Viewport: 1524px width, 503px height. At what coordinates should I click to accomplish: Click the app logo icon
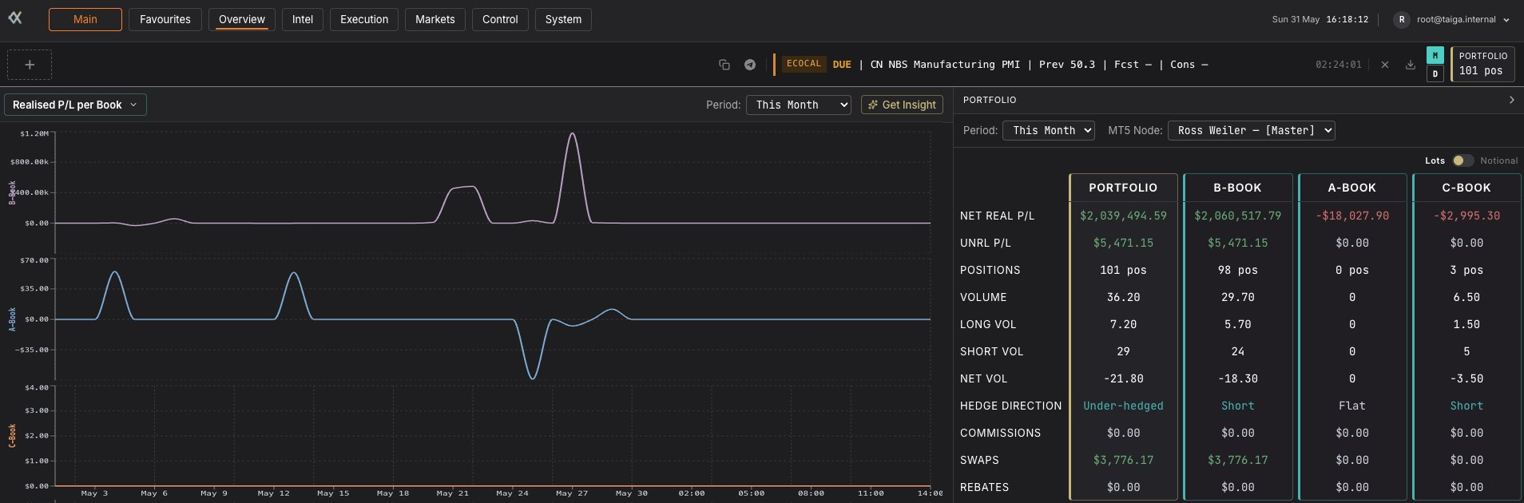[x=15, y=18]
